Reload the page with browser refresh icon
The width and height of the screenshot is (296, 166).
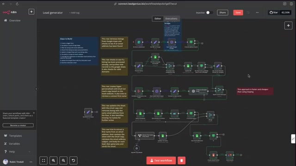tap(17, 4)
